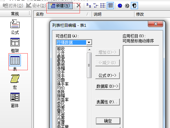
Task: Click the Open (打开) toolbar button
Action: [x=13, y=6]
